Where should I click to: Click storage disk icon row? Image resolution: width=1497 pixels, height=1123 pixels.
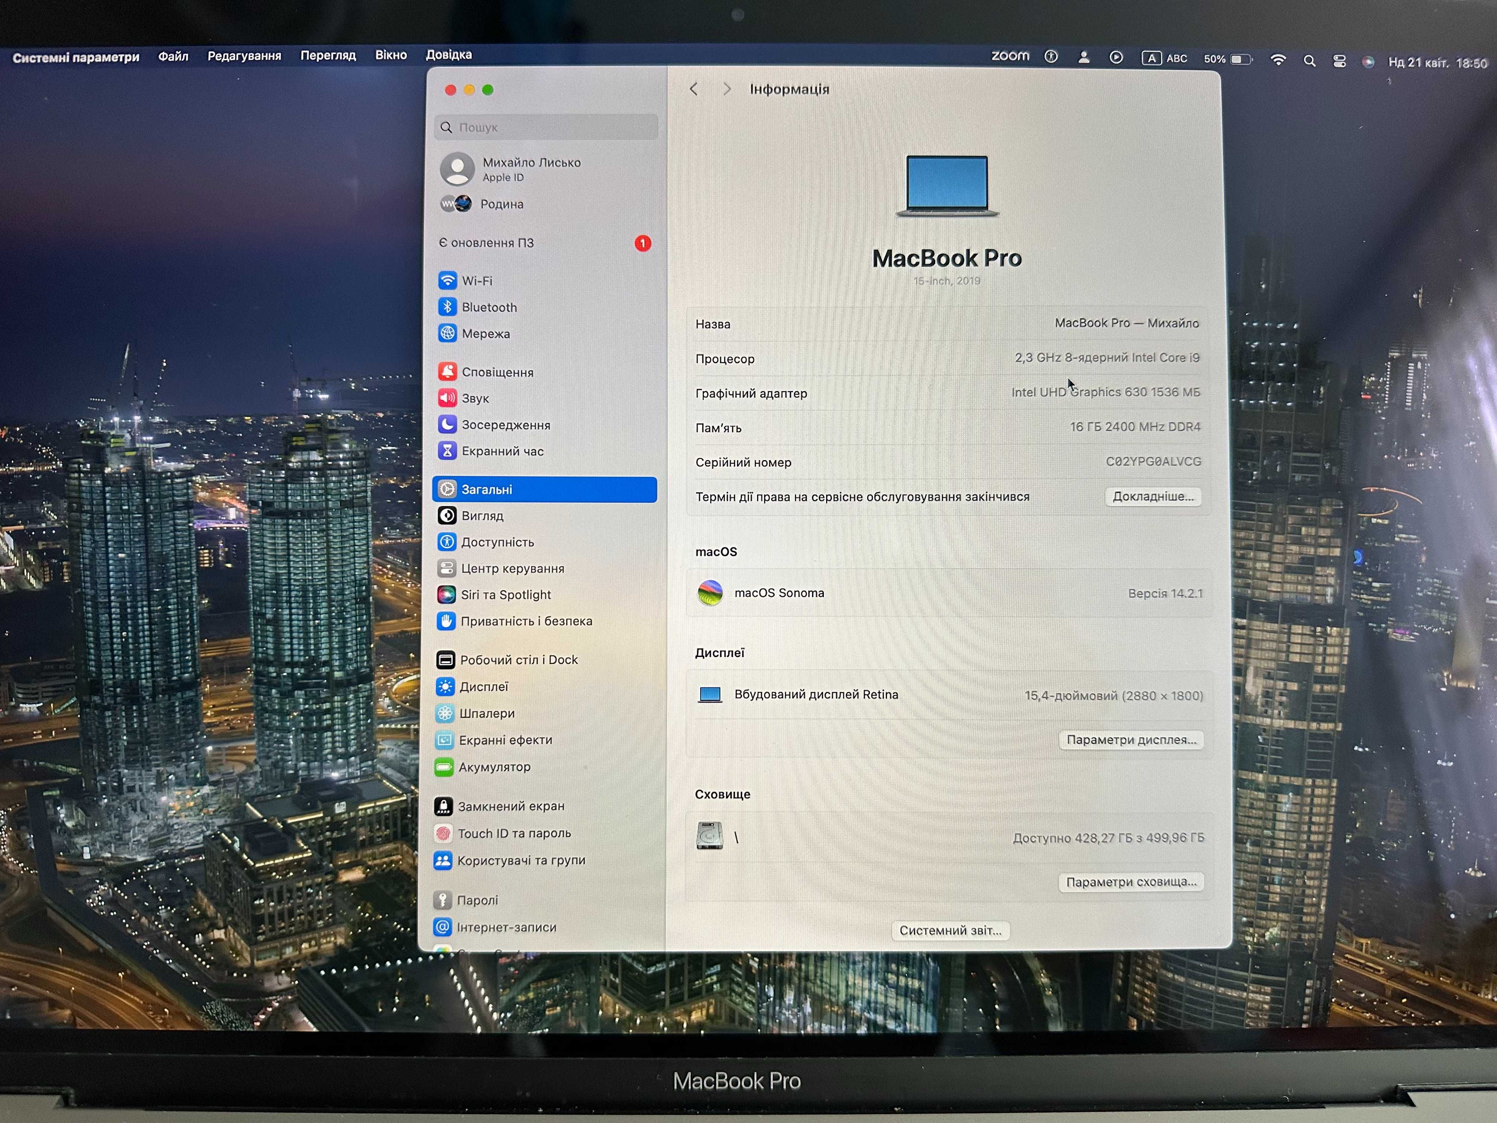pyautogui.click(x=949, y=837)
